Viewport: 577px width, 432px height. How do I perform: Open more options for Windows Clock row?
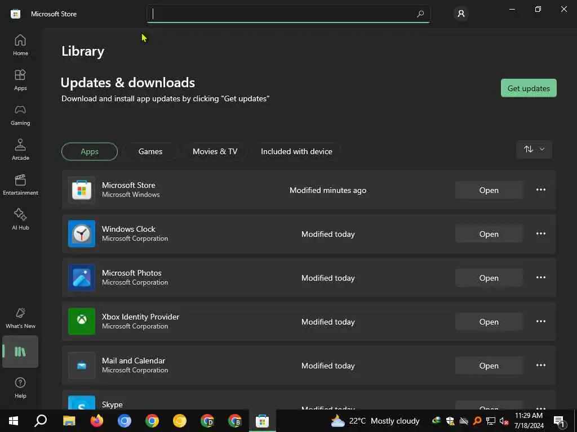(x=540, y=233)
